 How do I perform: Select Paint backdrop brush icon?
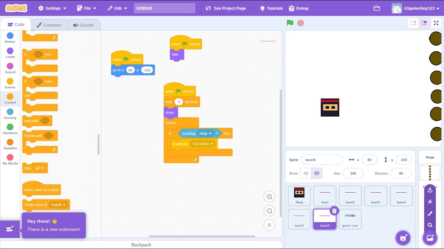[430, 213]
